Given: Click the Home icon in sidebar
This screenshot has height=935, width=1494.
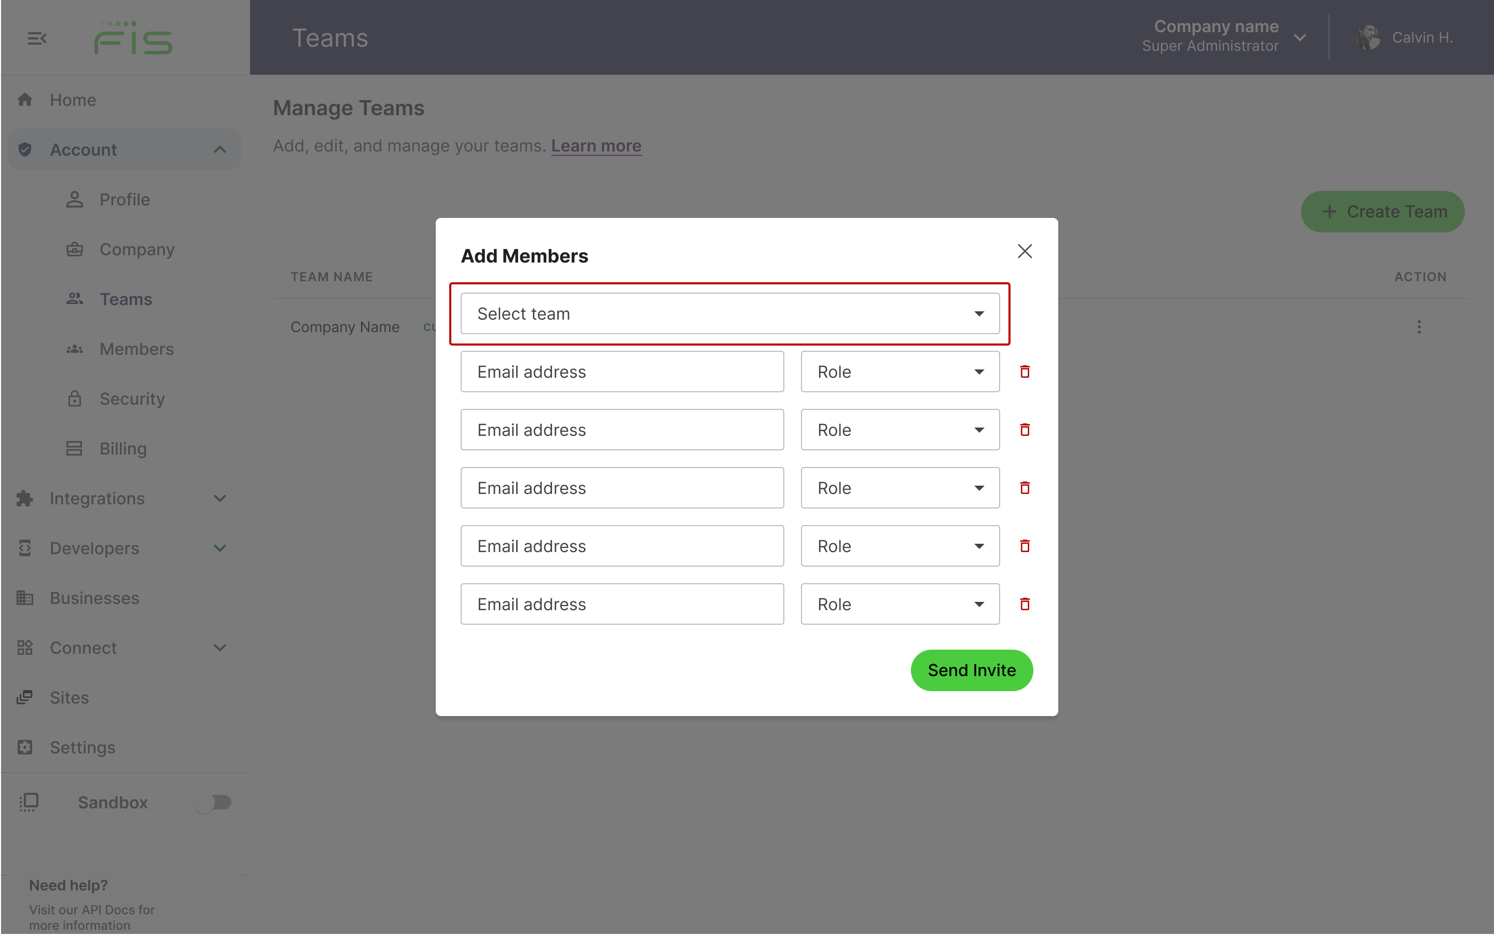Looking at the screenshot, I should point(26,99).
